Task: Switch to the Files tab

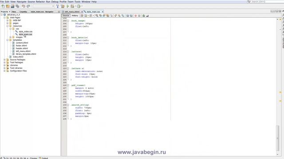Action: [14, 11]
